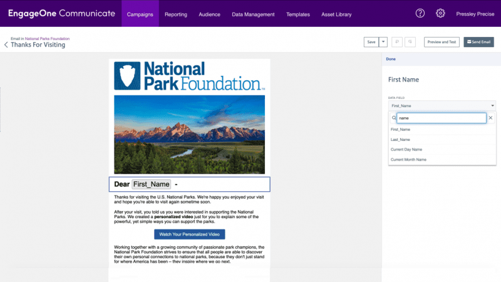Image resolution: width=501 pixels, height=282 pixels.
Task: Go back using the left chevron arrow
Action: point(6,44)
